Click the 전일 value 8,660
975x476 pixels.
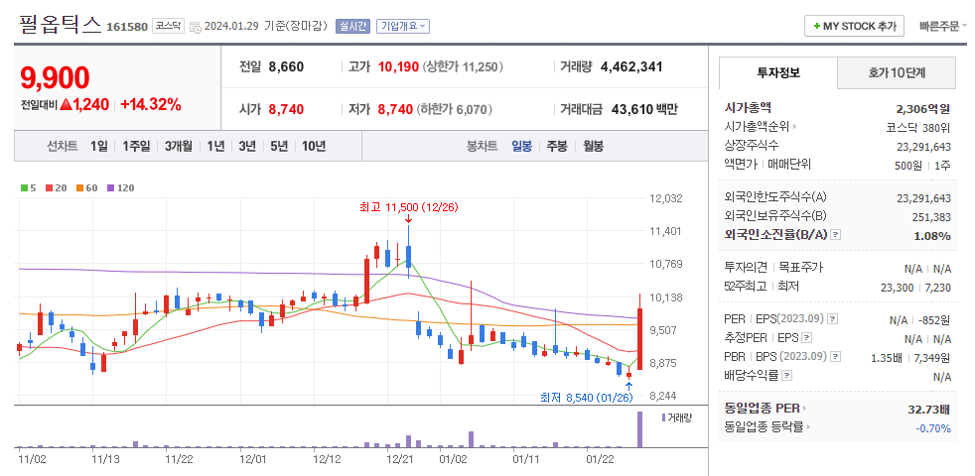287,67
